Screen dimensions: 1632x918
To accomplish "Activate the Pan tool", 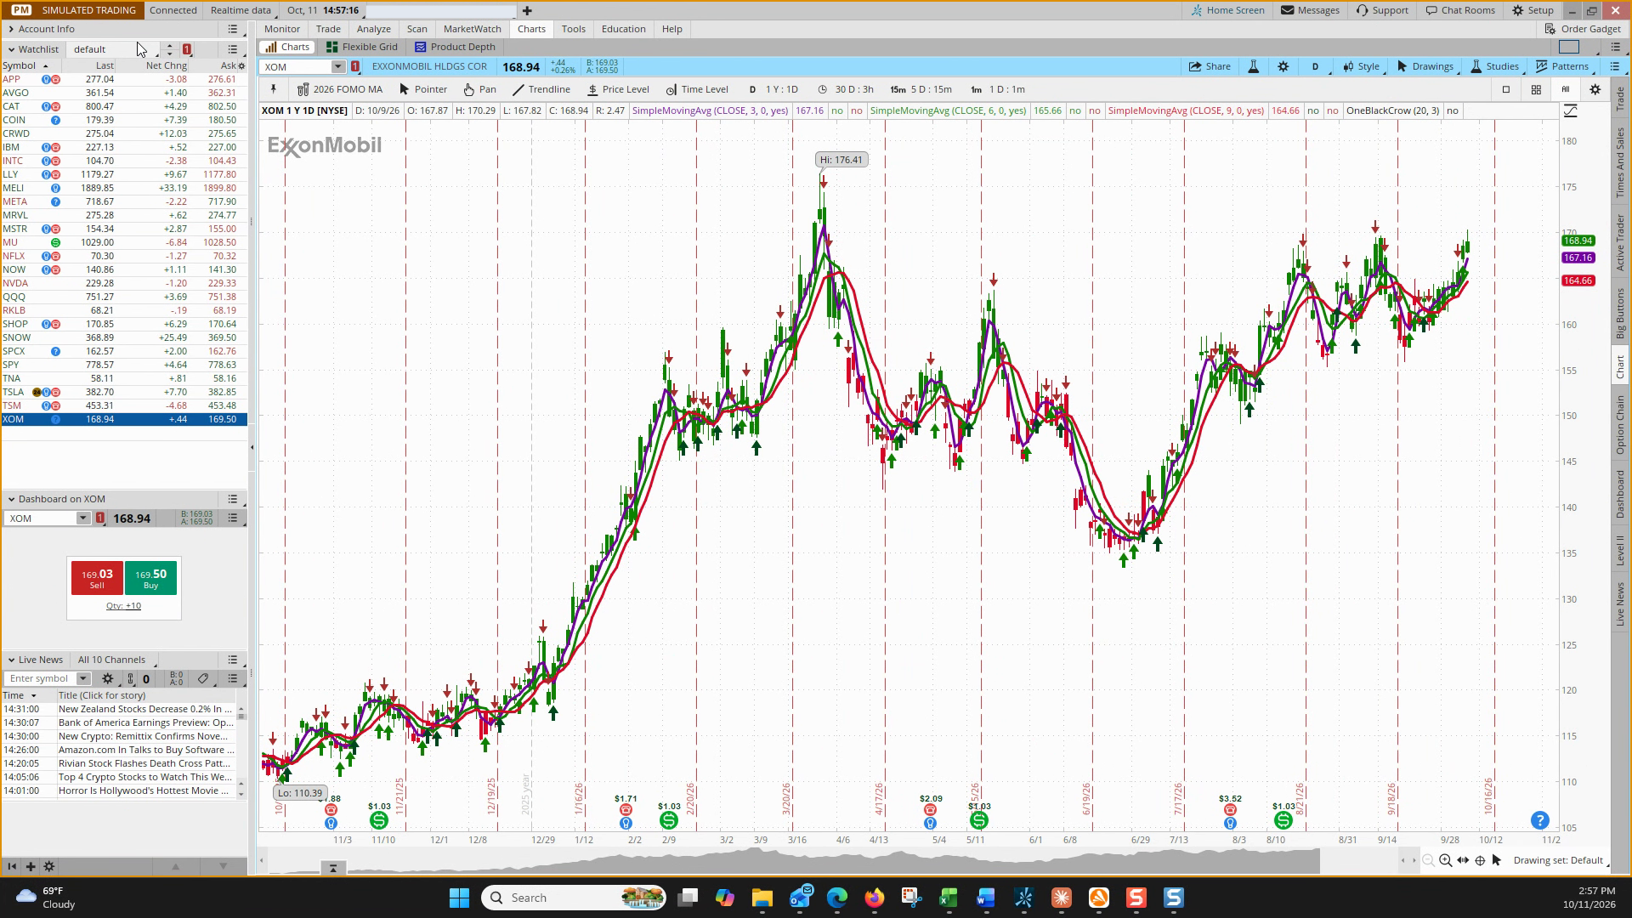I will (480, 89).
